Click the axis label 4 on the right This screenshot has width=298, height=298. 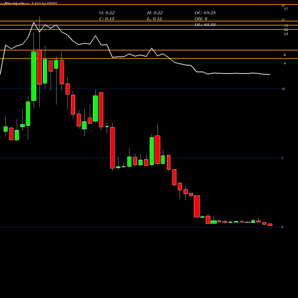pyautogui.click(x=285, y=63)
